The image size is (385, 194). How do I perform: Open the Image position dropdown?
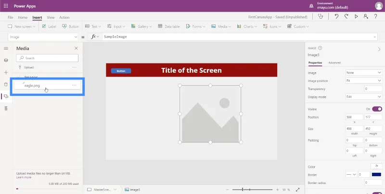[364, 80]
